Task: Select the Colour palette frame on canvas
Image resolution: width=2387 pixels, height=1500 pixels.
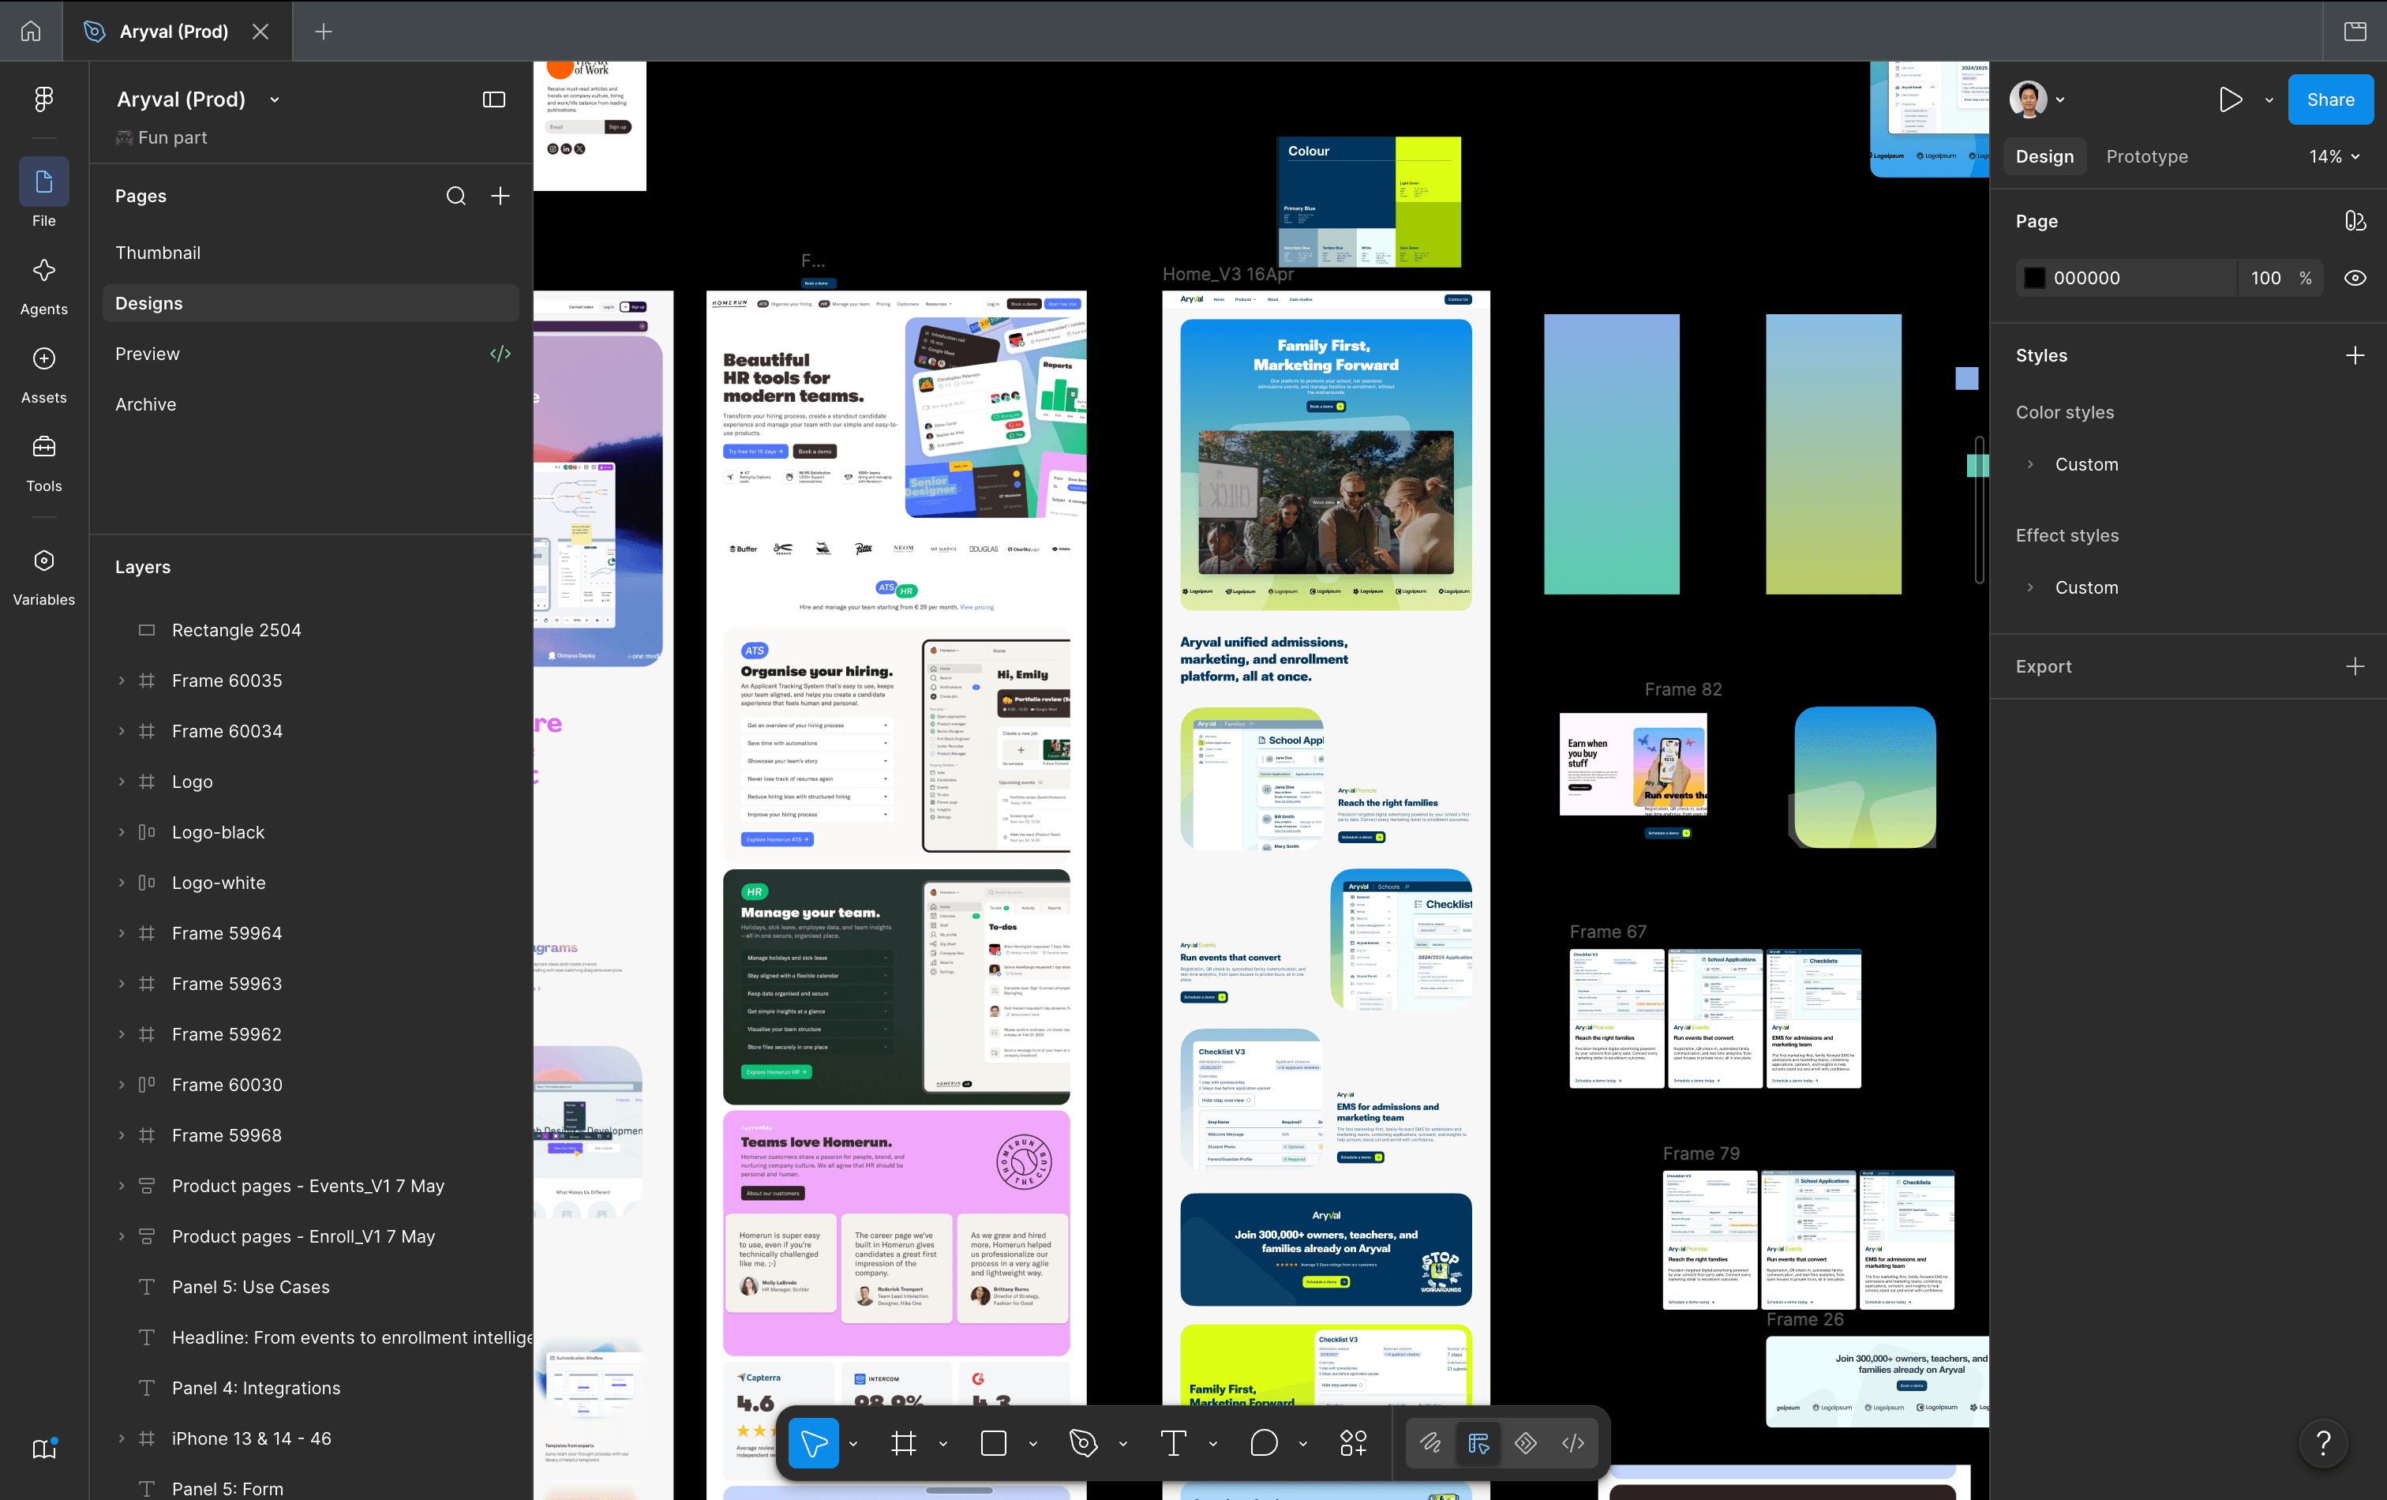Action: click(x=1369, y=202)
